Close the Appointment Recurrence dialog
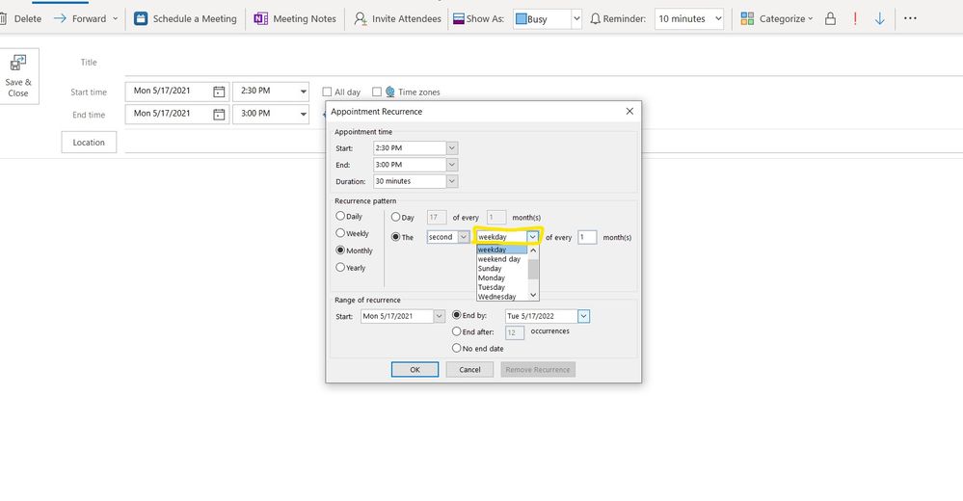963x501 pixels. pos(629,111)
